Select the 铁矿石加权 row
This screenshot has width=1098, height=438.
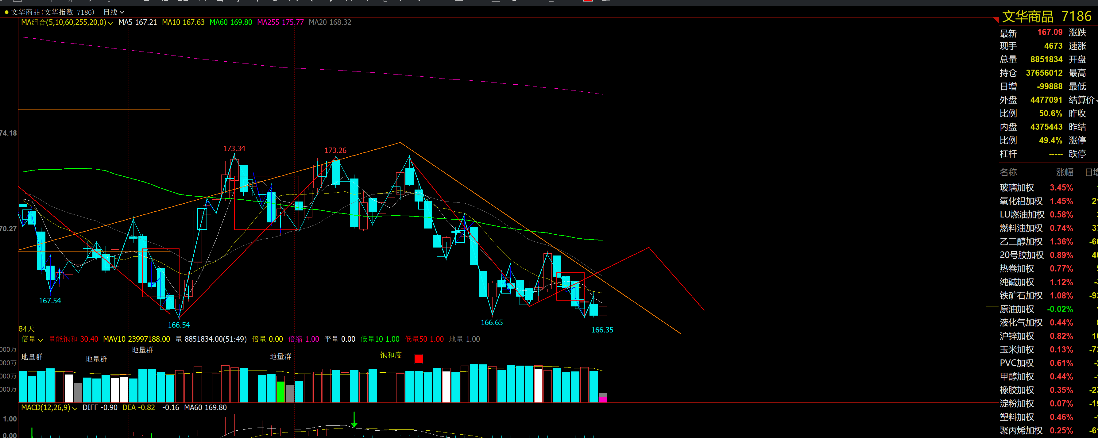point(1049,296)
